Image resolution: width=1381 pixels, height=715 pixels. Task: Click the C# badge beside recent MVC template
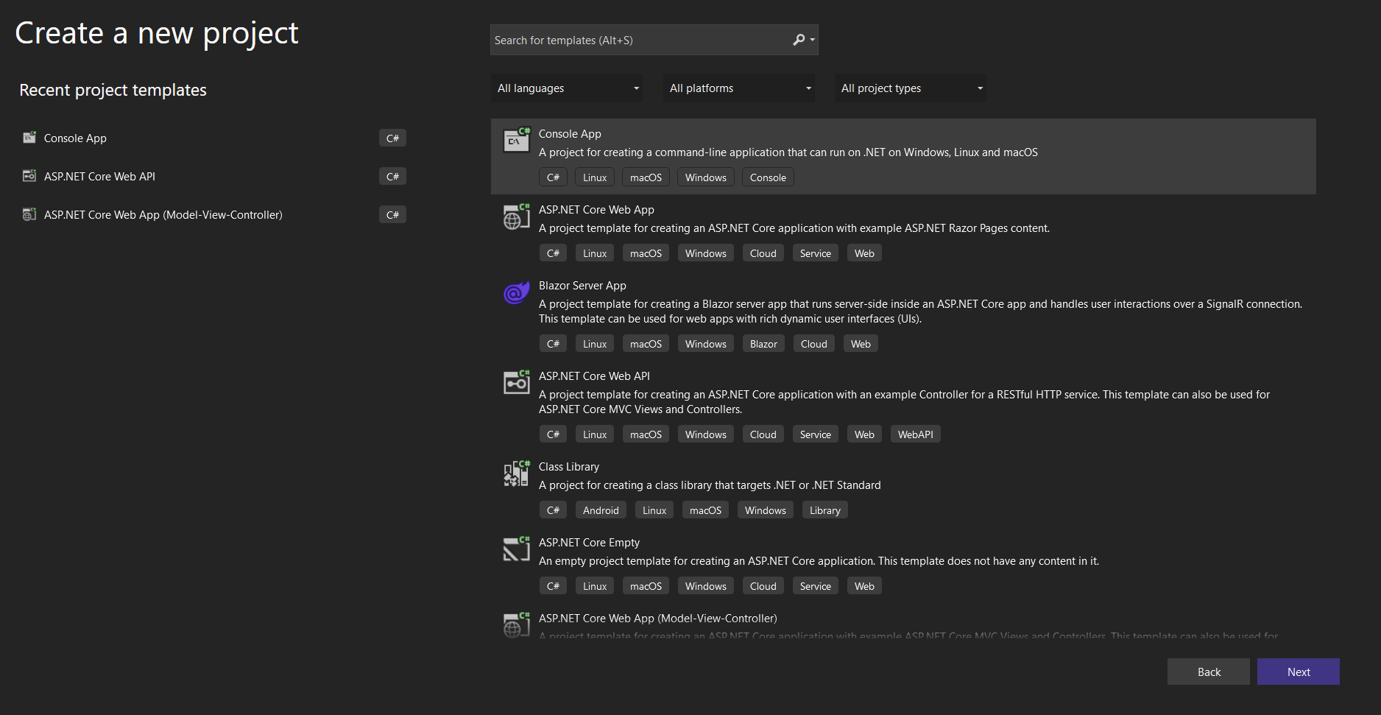[x=392, y=214]
